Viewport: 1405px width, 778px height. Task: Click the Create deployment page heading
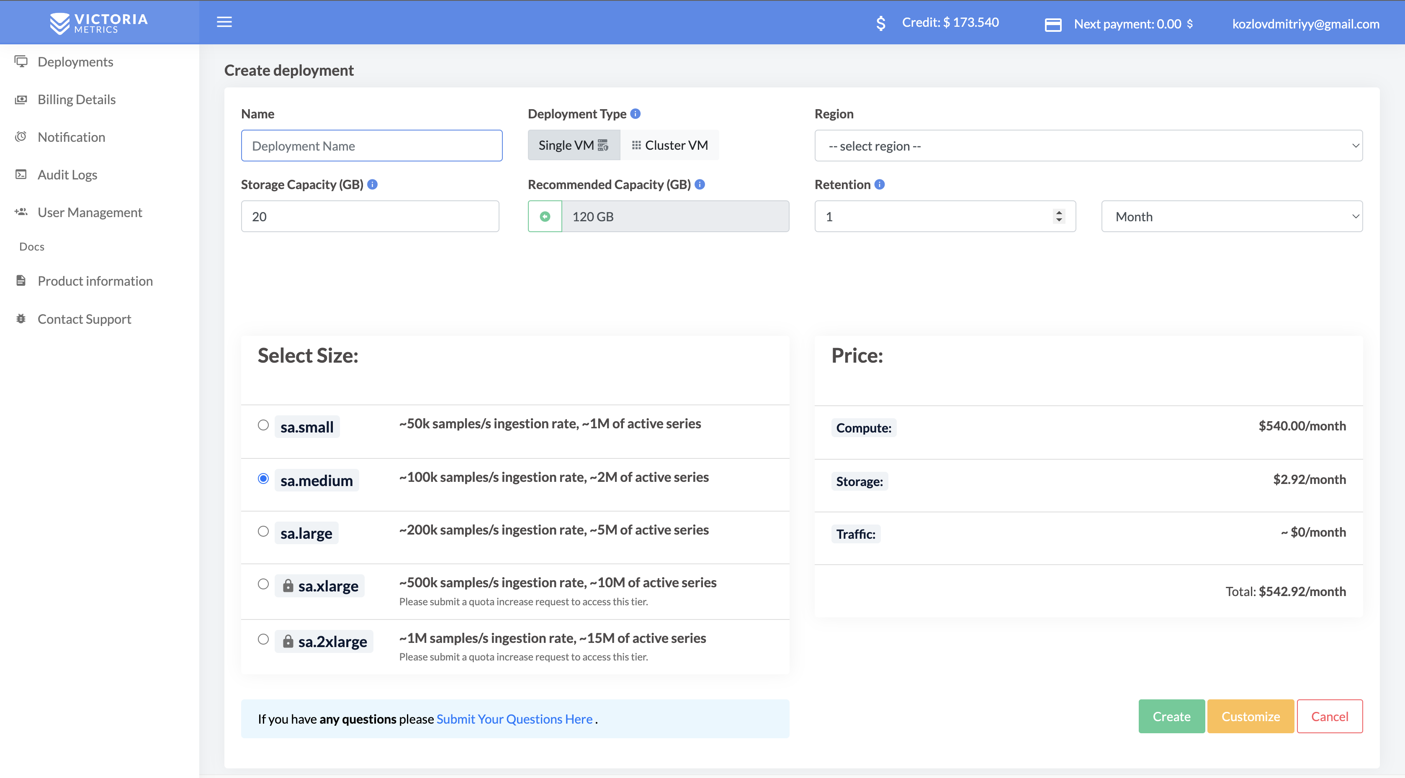(288, 70)
